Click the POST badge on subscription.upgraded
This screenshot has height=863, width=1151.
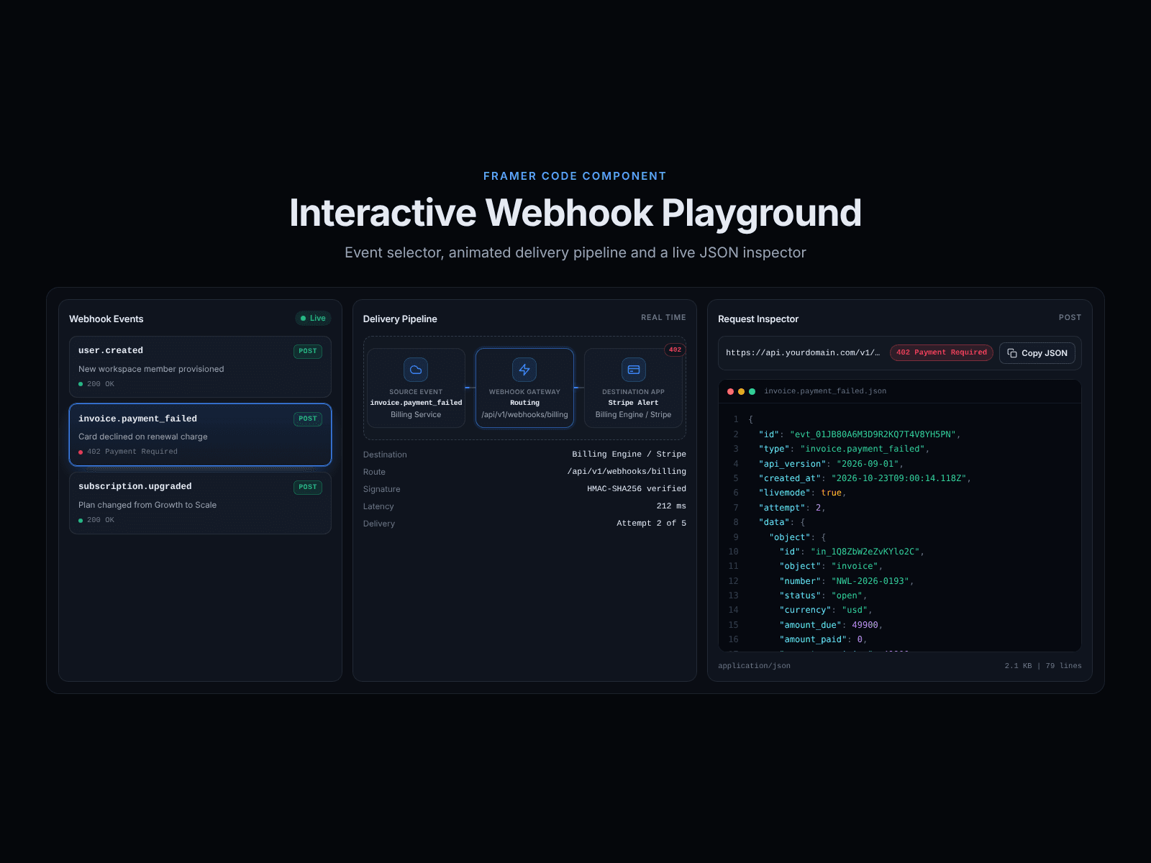(308, 487)
